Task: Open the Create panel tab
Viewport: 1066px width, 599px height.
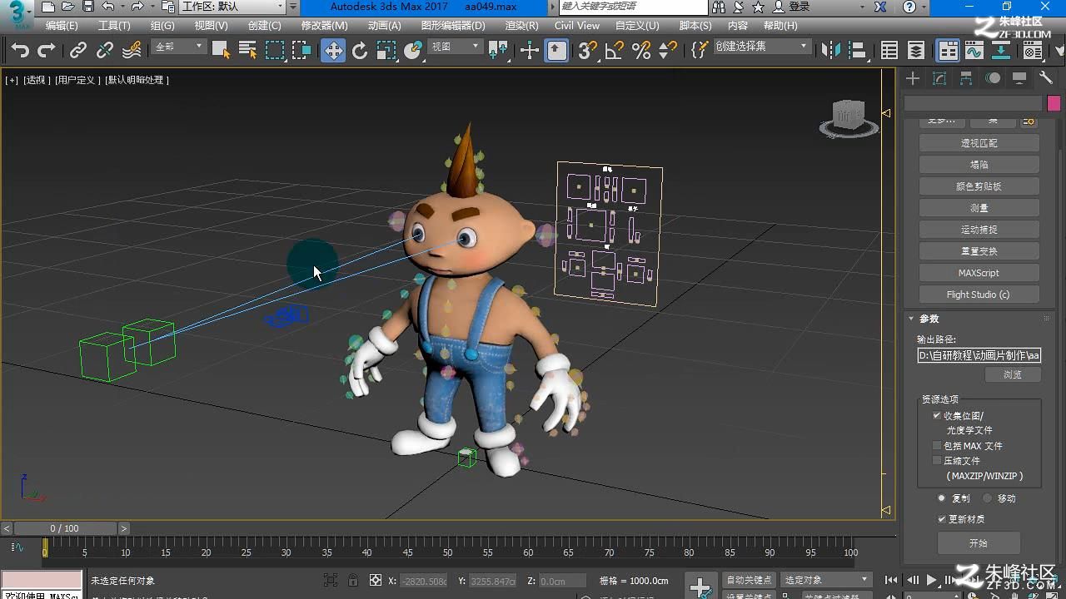Action: click(913, 78)
